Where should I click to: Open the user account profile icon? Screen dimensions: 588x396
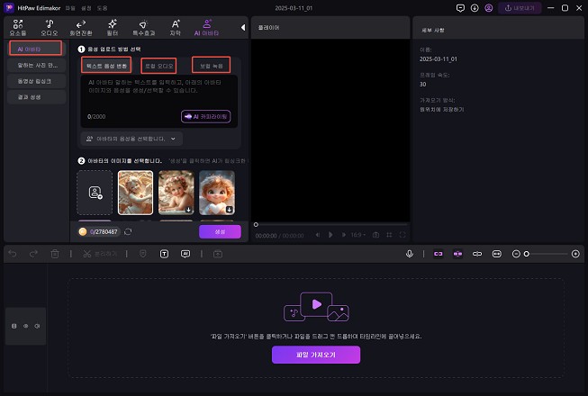point(487,7)
